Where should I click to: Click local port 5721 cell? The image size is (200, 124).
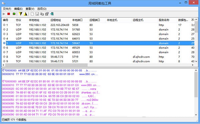click(x=75, y=61)
